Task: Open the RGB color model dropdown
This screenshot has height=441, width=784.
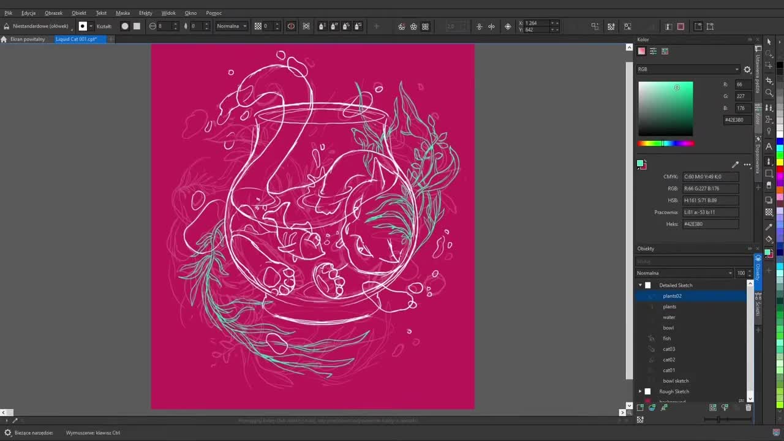Action: point(688,69)
